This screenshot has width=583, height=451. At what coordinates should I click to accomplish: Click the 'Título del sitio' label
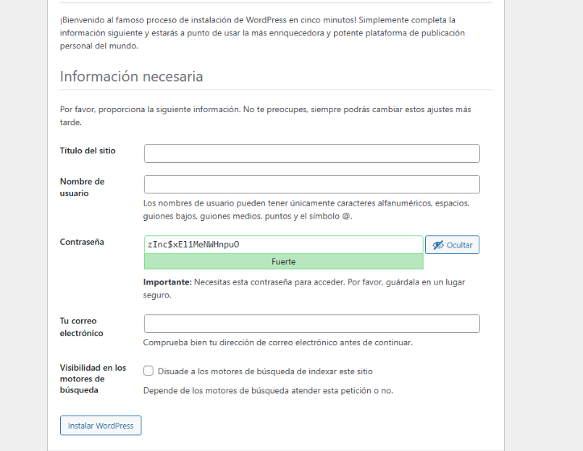(88, 151)
